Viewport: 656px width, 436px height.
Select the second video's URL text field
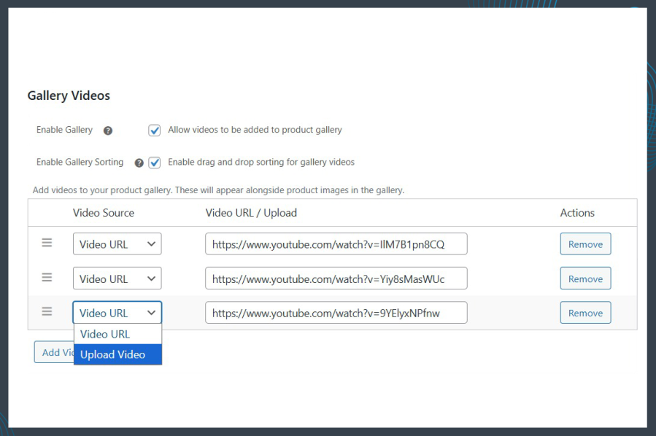click(336, 278)
